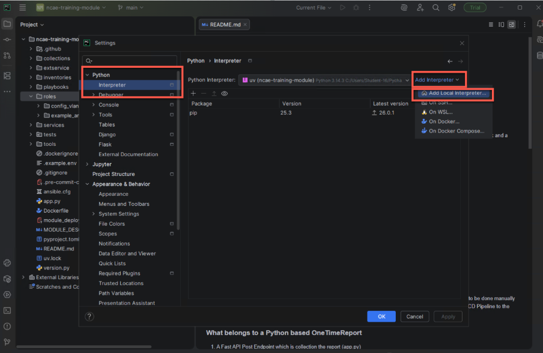Open IDE settings gear in title bar
Screen dimensions: 543x353
pyautogui.click(x=452, y=7)
